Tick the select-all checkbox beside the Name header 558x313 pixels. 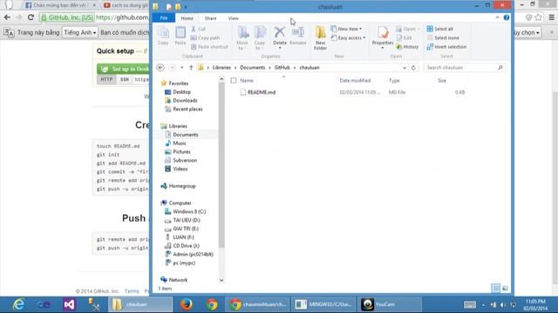[234, 81]
